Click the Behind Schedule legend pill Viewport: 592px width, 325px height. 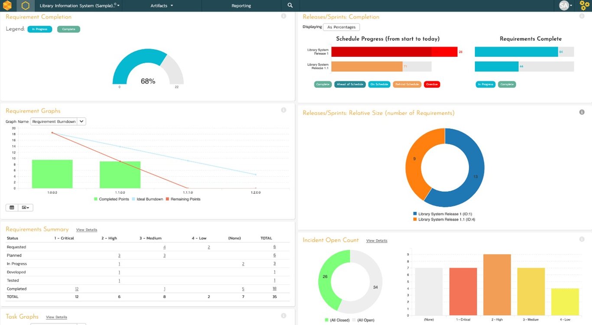click(x=407, y=84)
